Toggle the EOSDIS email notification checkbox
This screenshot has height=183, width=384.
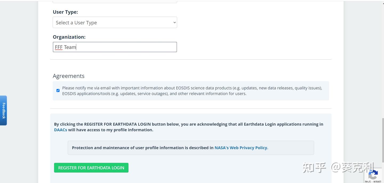coord(58,91)
